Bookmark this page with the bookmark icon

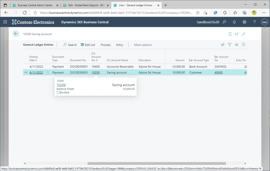(230, 34)
